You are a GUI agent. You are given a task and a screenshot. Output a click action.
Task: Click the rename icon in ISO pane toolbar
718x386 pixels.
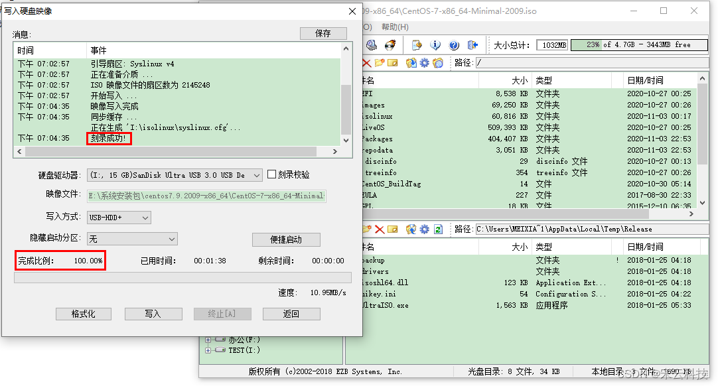click(x=393, y=63)
